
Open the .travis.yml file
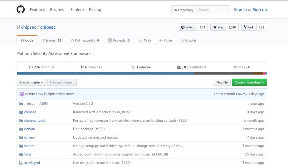click(32, 163)
